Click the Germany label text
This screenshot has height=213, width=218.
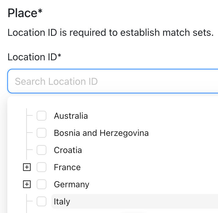pos(71,185)
